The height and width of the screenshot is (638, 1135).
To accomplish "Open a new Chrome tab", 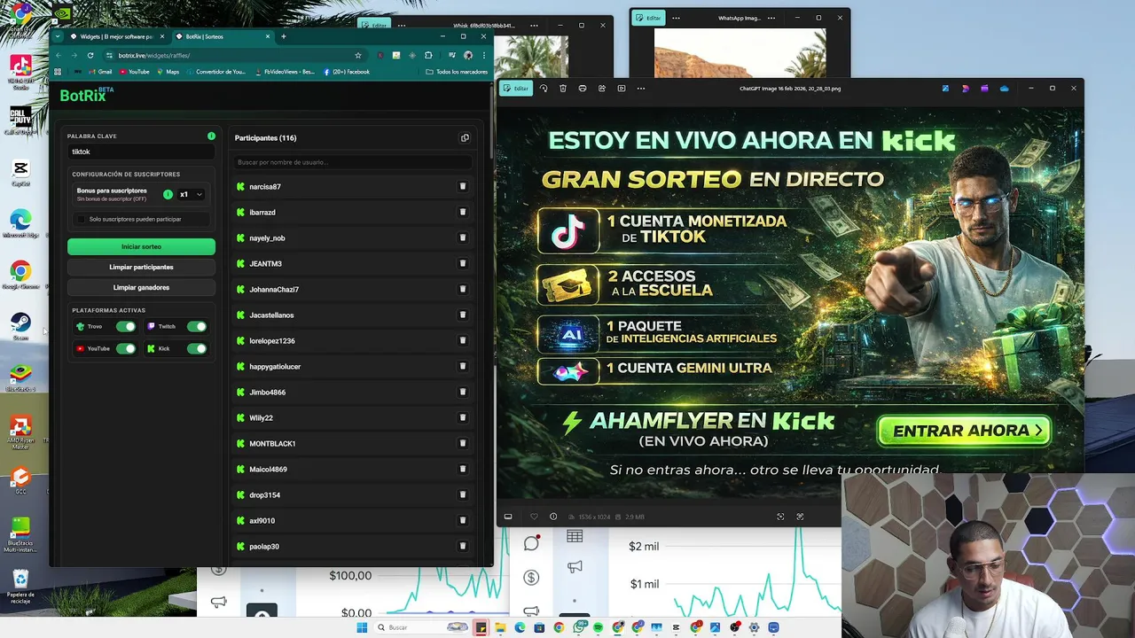I will pyautogui.click(x=284, y=36).
